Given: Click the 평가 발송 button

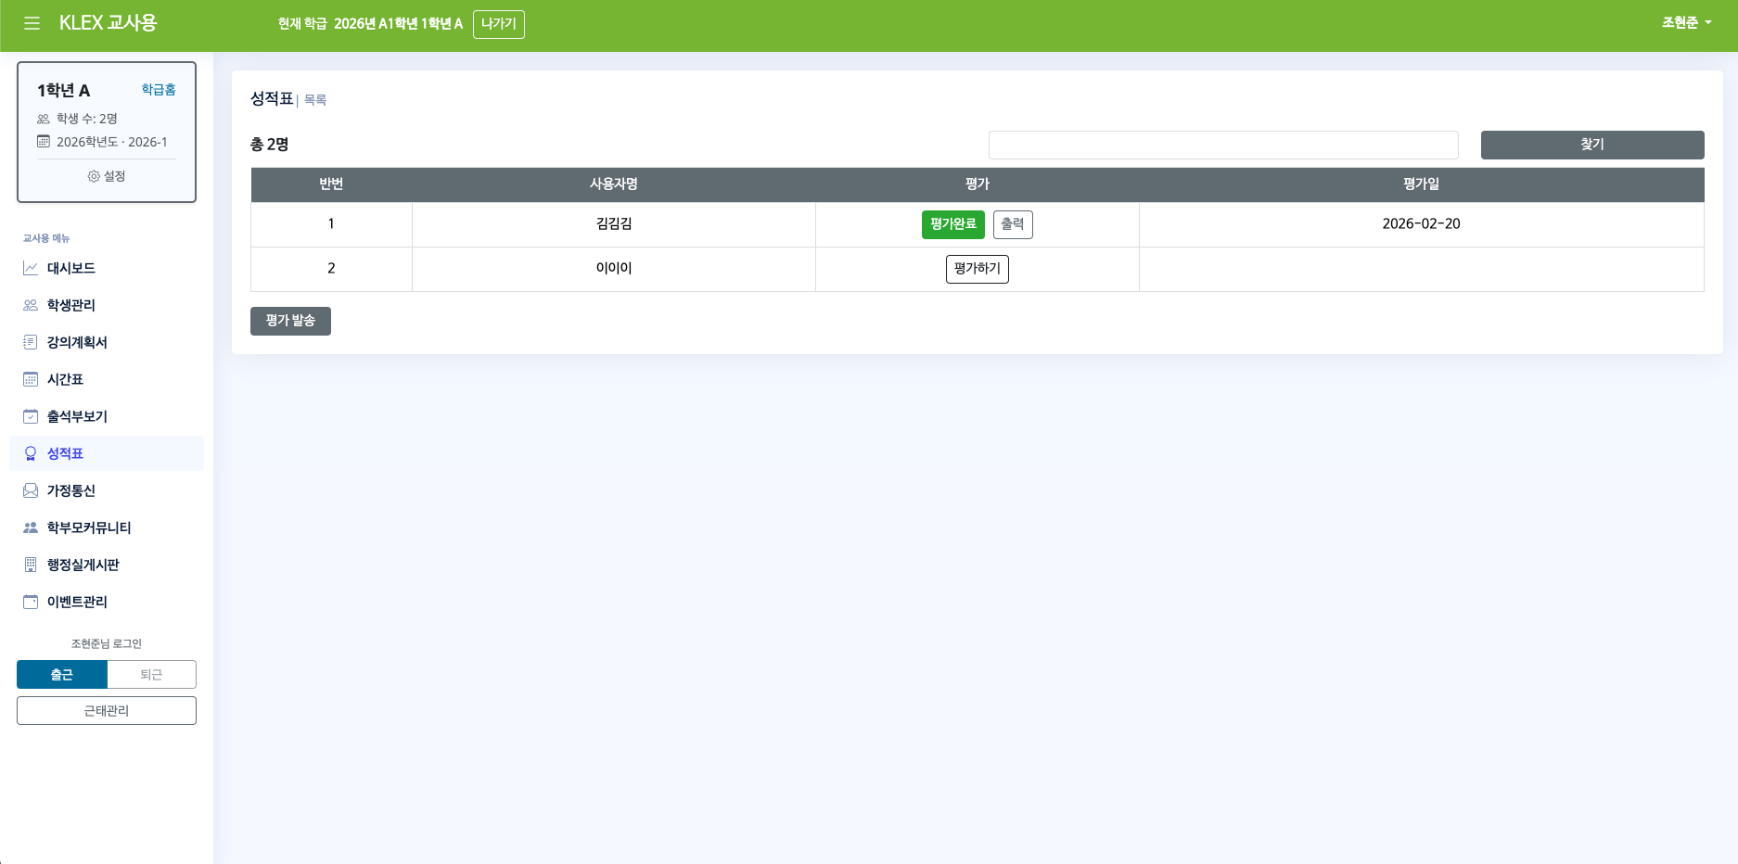Looking at the screenshot, I should tap(290, 321).
